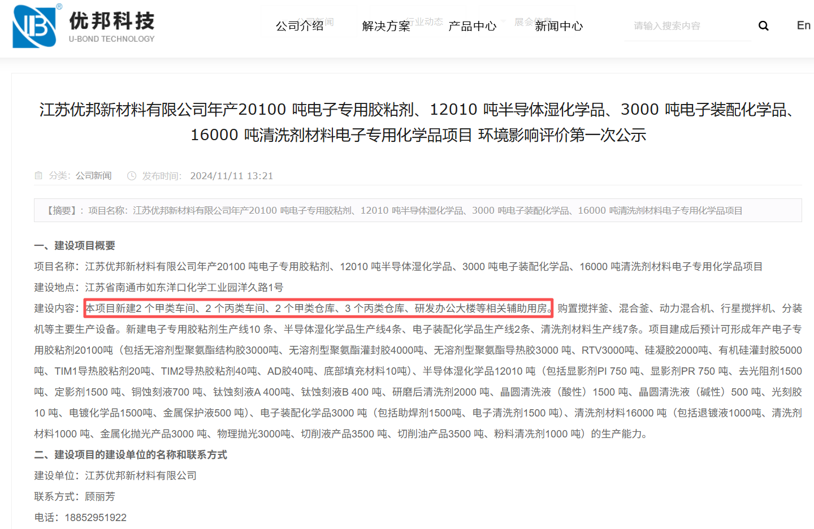
Task: Open the 解决方案 menu
Action: coord(386,26)
